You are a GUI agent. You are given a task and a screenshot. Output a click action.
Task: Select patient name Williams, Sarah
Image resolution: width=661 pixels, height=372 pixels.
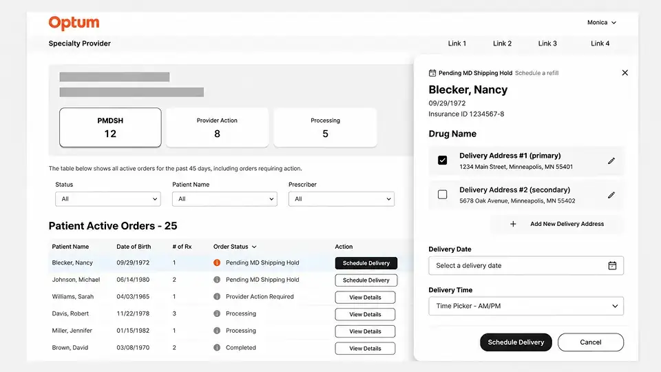pos(72,296)
